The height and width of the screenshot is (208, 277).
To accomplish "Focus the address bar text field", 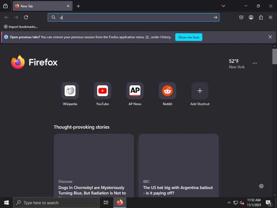I will pos(134,17).
